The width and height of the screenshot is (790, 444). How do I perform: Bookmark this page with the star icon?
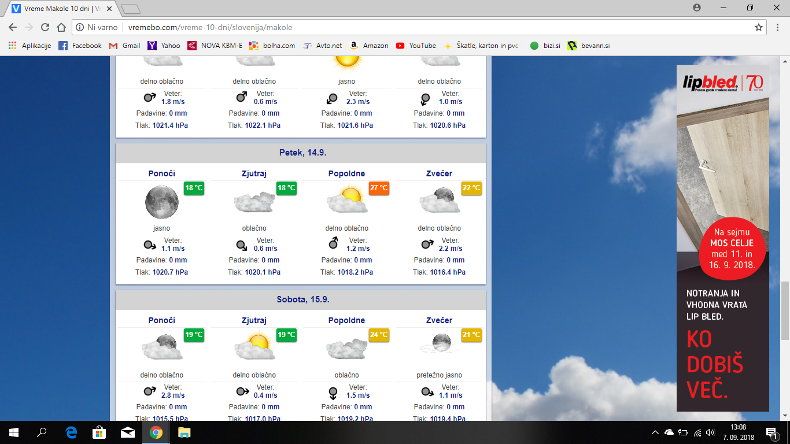pos(759,27)
